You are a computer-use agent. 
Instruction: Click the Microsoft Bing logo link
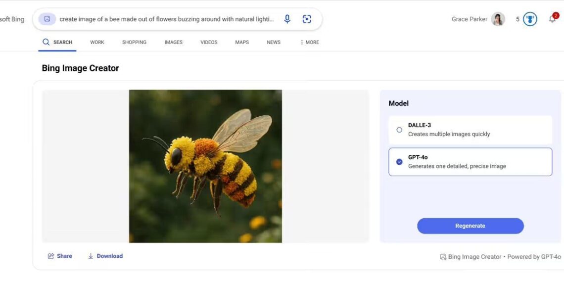coord(12,19)
